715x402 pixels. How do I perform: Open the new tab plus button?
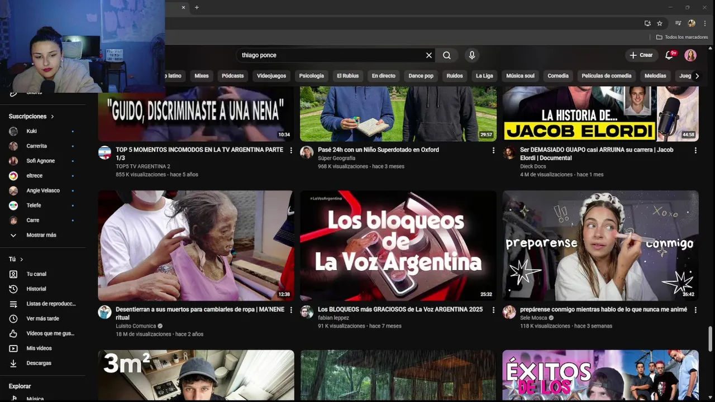pos(197,7)
